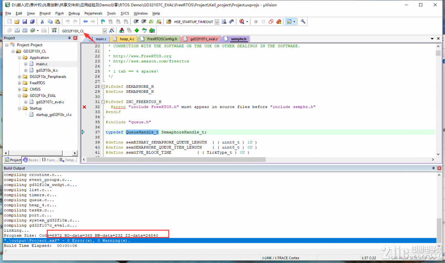
Task: Rebuild all target files using the Rebuild icon
Action: [25, 31]
